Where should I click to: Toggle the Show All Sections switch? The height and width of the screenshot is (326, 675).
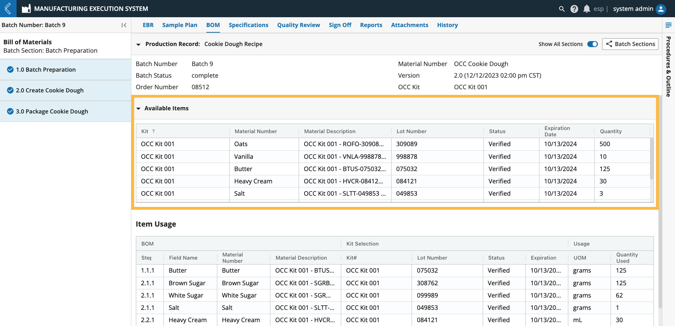(593, 44)
